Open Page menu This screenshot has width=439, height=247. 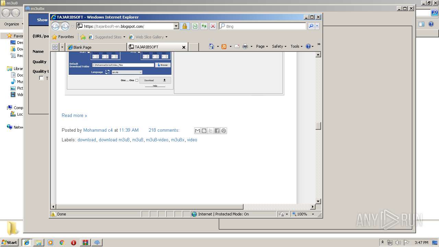[262, 46]
